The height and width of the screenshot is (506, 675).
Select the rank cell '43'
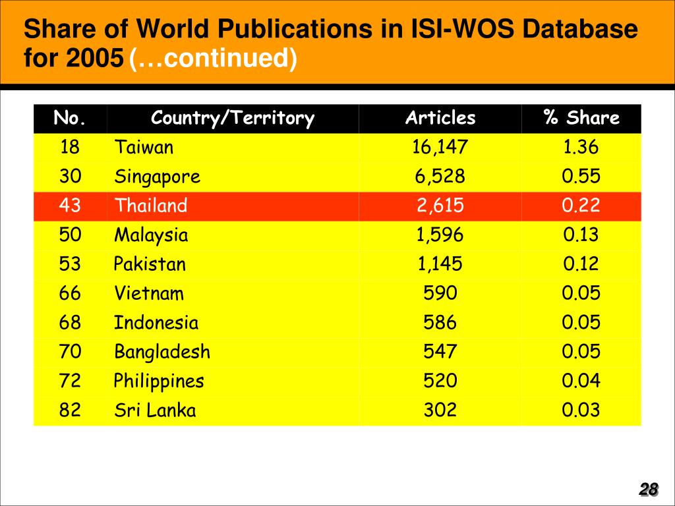70,206
